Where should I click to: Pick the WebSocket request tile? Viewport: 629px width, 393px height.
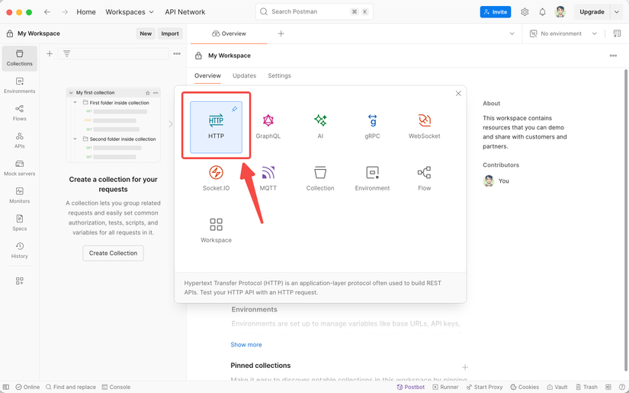(x=425, y=127)
